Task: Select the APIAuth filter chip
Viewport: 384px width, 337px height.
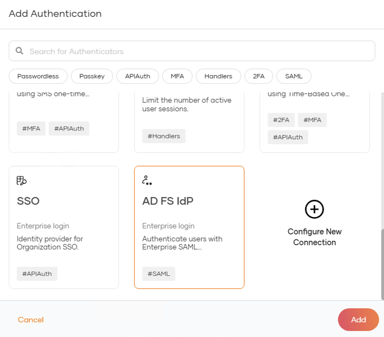Action: [x=137, y=76]
